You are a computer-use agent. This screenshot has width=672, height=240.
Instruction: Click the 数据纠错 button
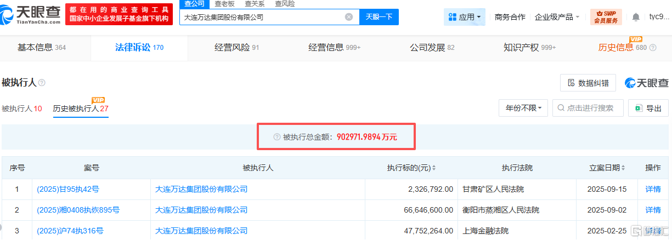[x=588, y=83]
